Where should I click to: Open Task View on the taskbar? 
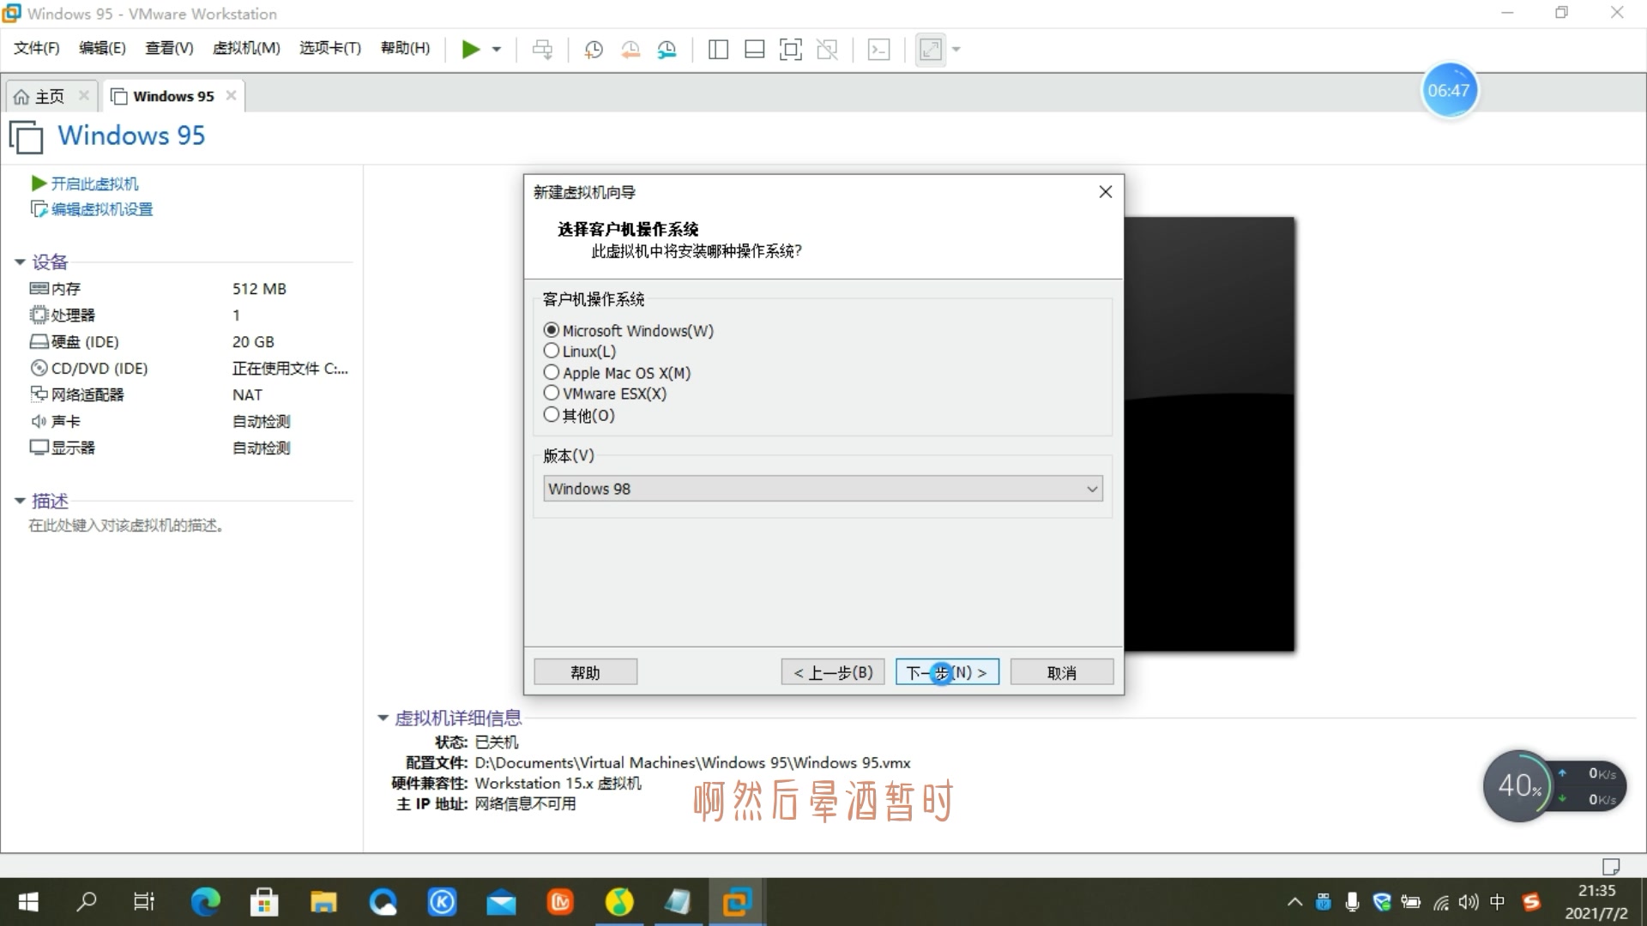click(144, 902)
